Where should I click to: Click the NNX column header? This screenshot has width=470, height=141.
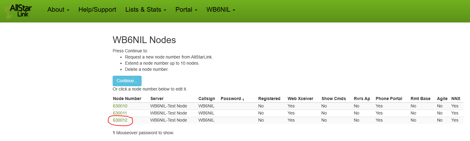tap(456, 99)
